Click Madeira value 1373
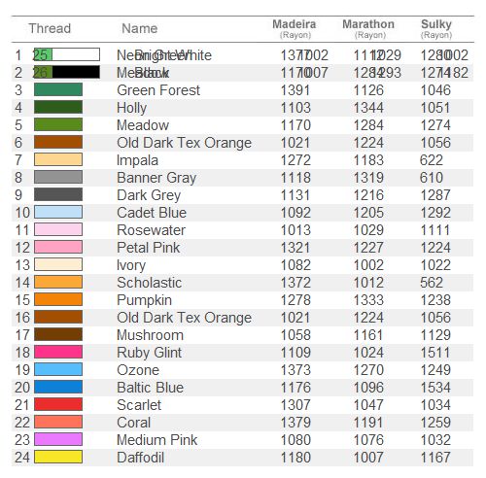The width and height of the screenshot is (486, 478). click(295, 370)
